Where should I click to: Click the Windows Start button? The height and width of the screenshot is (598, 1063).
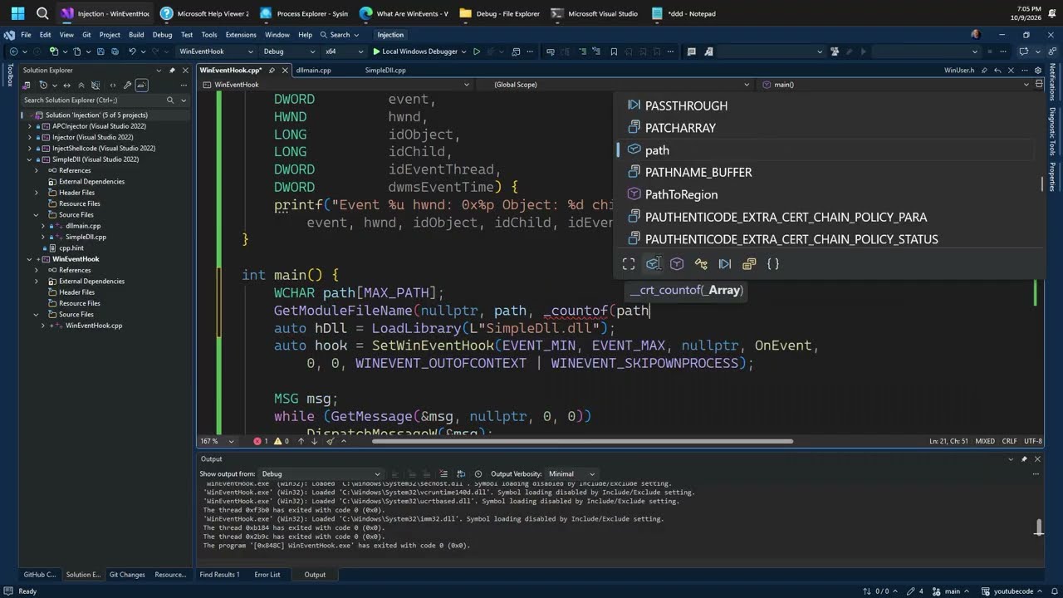tap(17, 13)
